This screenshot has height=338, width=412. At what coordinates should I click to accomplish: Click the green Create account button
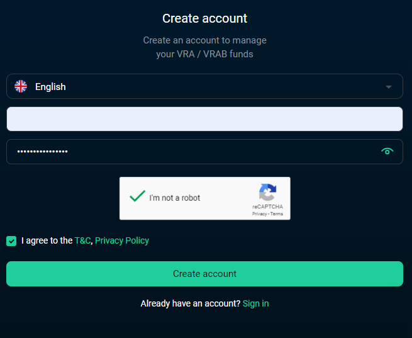pyautogui.click(x=204, y=274)
